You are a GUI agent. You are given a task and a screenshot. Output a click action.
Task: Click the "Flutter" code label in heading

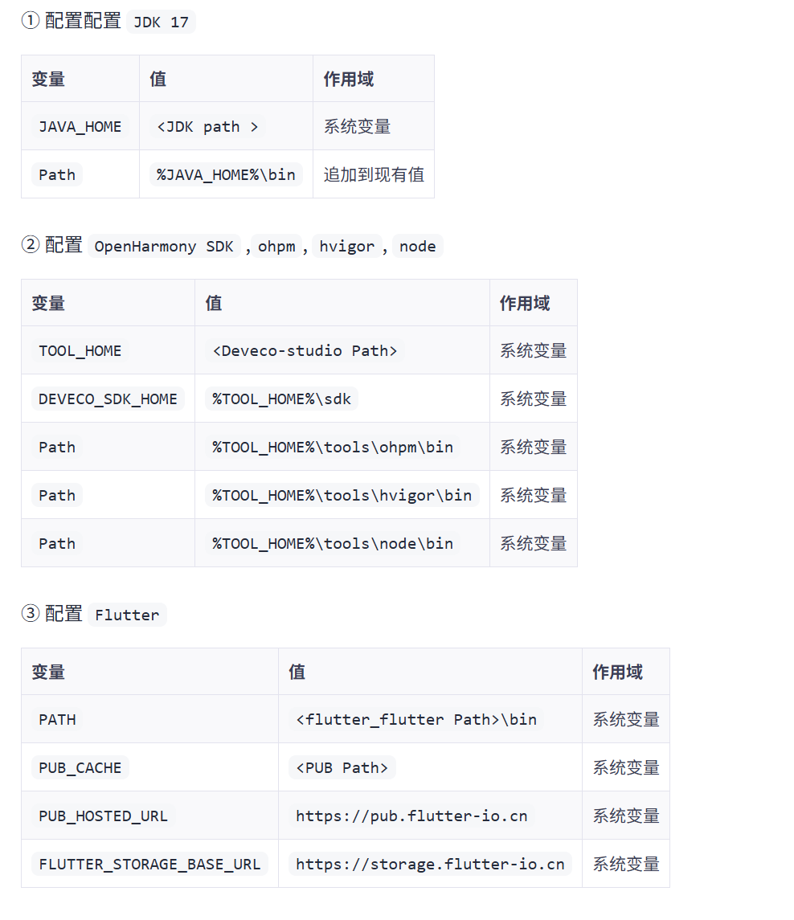127,615
